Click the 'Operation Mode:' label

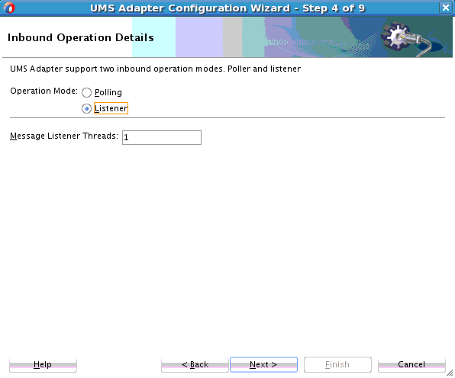point(44,91)
